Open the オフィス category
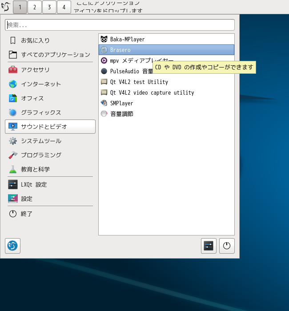The width and height of the screenshot is (289, 311). (x=50, y=98)
